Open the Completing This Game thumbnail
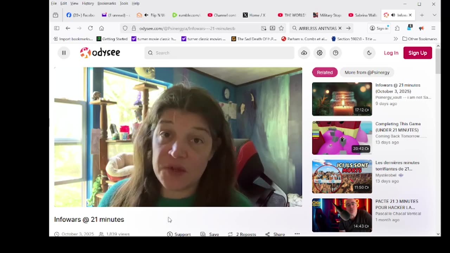The height and width of the screenshot is (253, 450). [342, 138]
